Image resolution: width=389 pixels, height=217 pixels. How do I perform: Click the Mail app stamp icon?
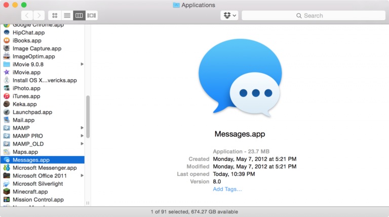pos(7,120)
